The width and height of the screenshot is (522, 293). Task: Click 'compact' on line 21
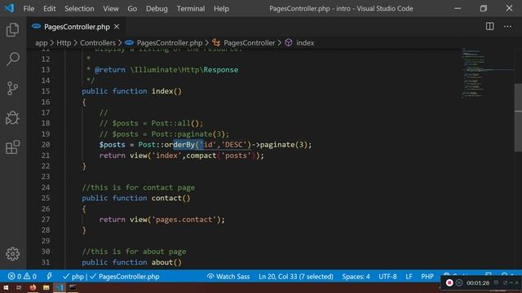(x=201, y=155)
